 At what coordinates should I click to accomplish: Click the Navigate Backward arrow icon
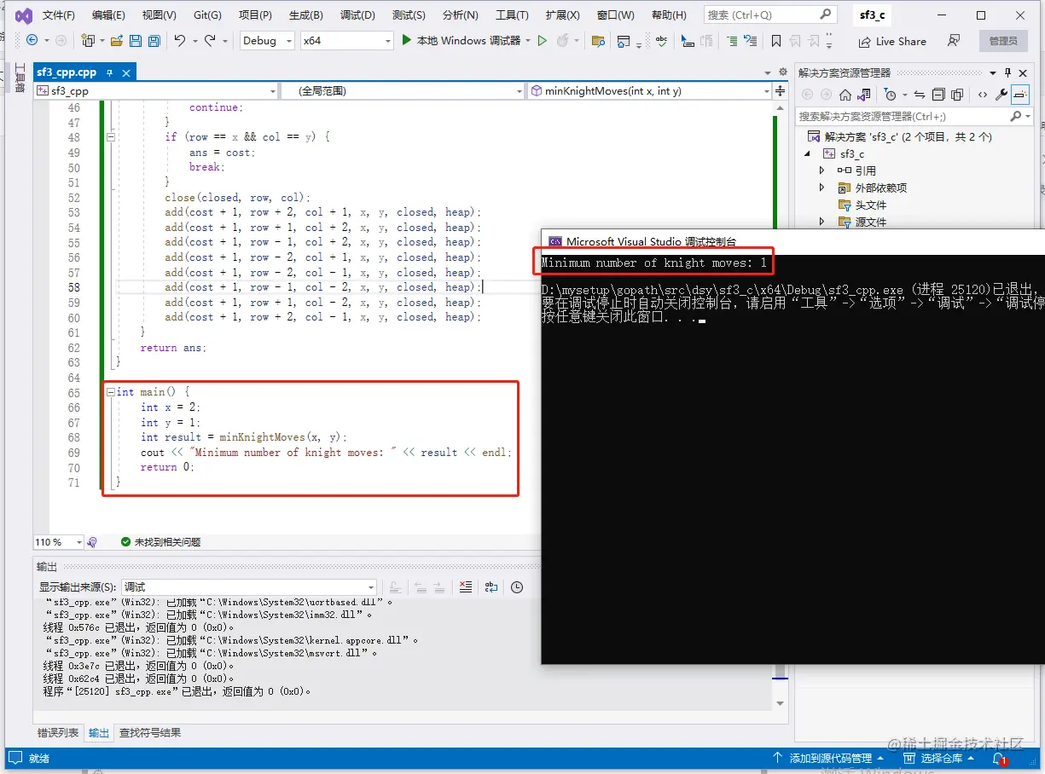(32, 40)
